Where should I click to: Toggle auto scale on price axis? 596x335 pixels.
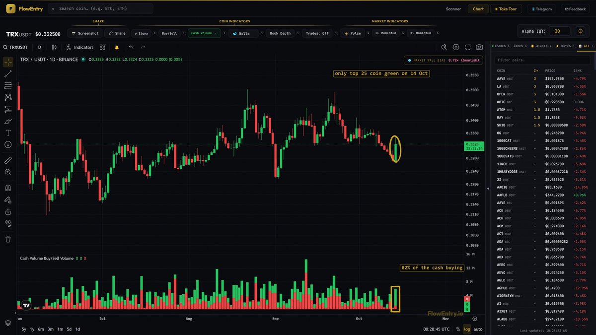pos(478,329)
